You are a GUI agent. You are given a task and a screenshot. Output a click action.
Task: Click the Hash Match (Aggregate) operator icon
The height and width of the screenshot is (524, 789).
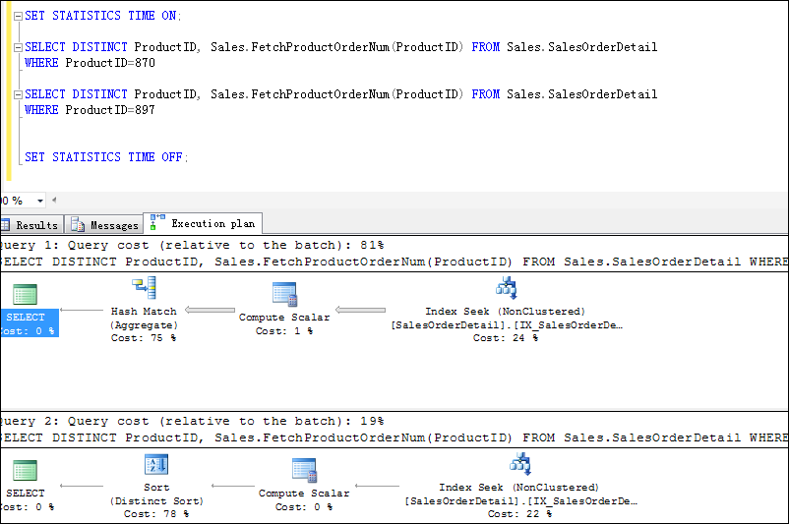tap(145, 288)
